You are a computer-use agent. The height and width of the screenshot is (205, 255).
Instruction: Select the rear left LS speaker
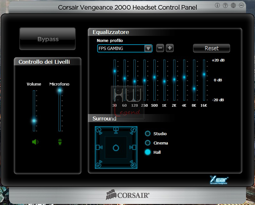pyautogui.click(x=99, y=164)
